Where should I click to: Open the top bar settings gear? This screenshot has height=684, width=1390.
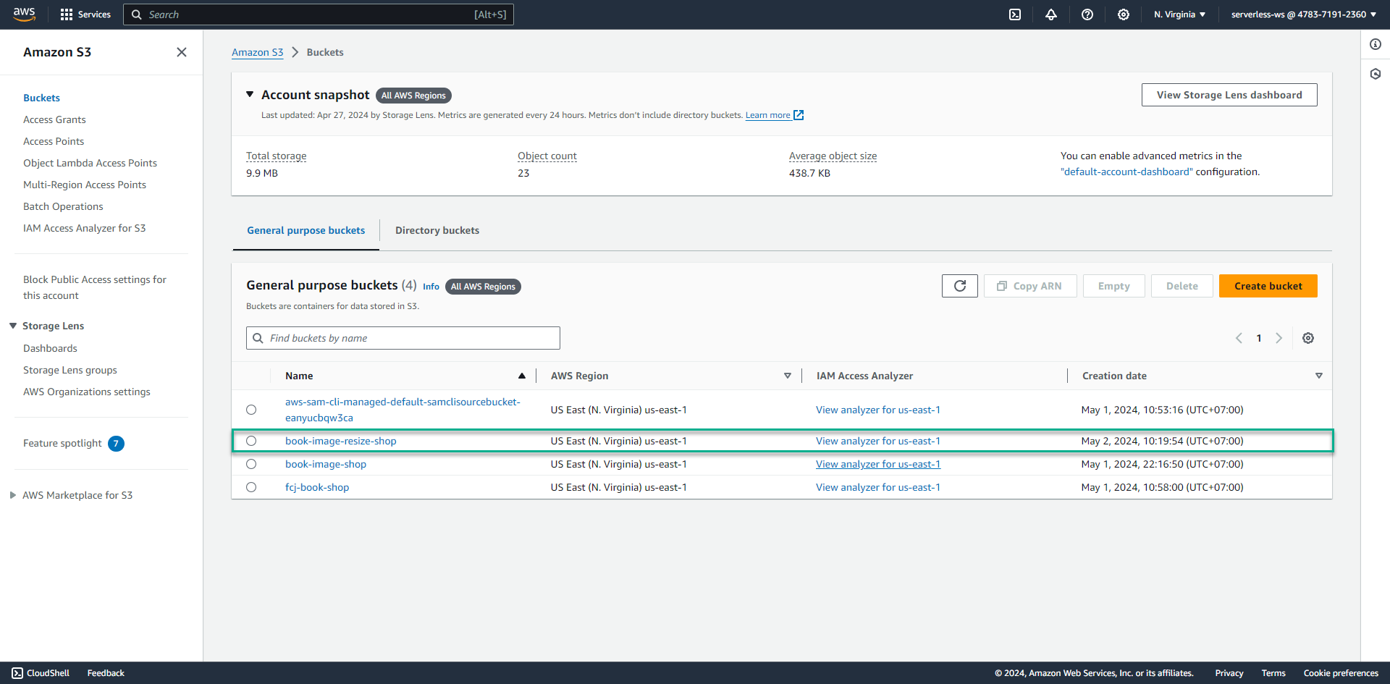1124,14
